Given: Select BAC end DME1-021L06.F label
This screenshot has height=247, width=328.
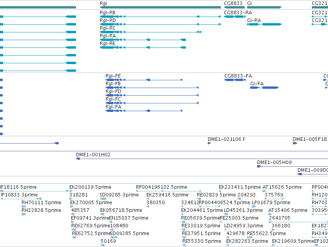Looking at the screenshot, I should click(x=226, y=139).
